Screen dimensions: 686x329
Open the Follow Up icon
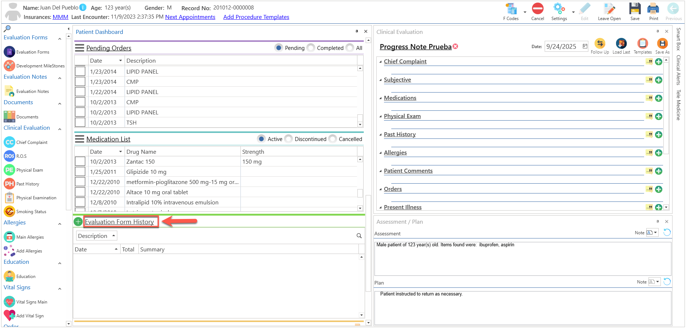600,43
